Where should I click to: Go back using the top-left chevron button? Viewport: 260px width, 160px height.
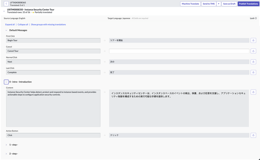[x=6, y=4]
